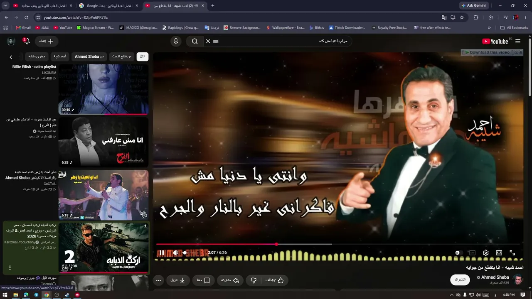Open YouTube notifications bell
This screenshot has width=532, height=299.
pos(26,41)
